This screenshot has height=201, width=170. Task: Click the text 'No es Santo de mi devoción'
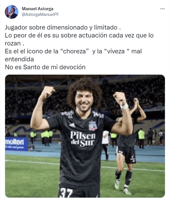pyautogui.click(x=45, y=67)
